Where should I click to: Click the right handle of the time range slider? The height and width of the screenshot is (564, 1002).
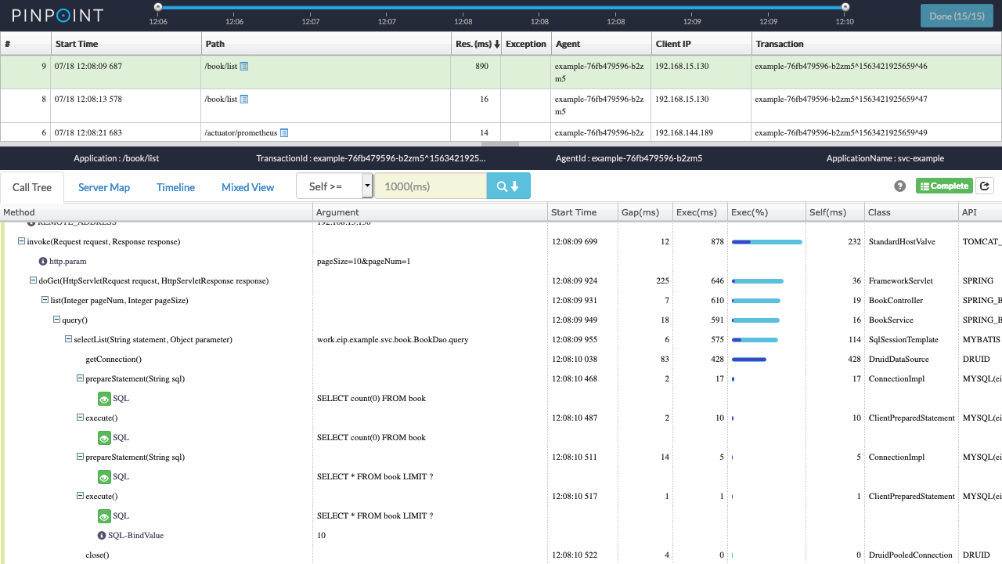pyautogui.click(x=845, y=7)
